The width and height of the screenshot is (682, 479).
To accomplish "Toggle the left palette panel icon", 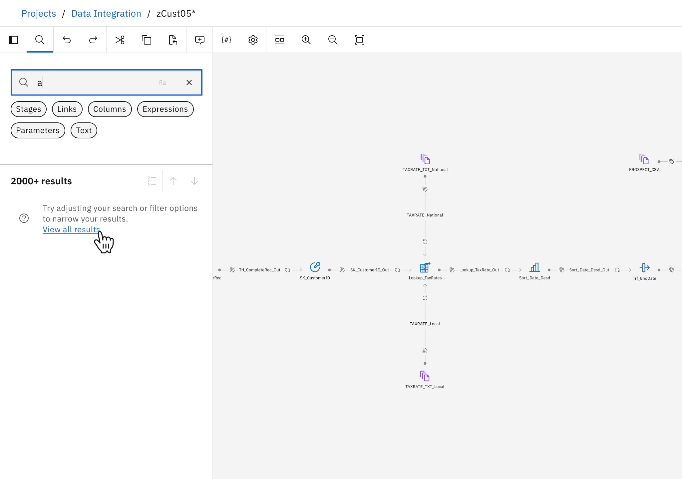I will click(13, 40).
